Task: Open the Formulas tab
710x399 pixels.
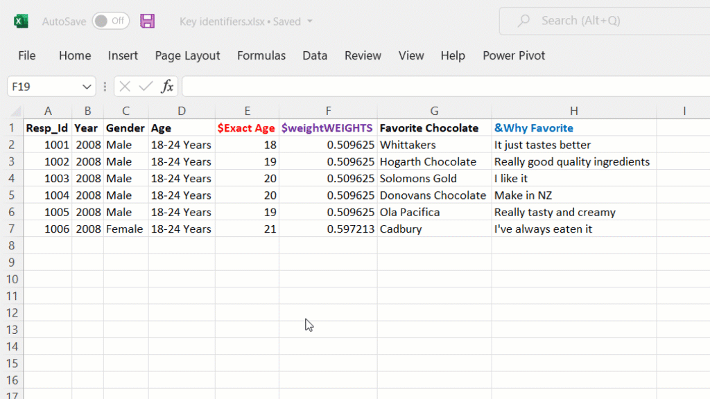Action: click(x=261, y=55)
